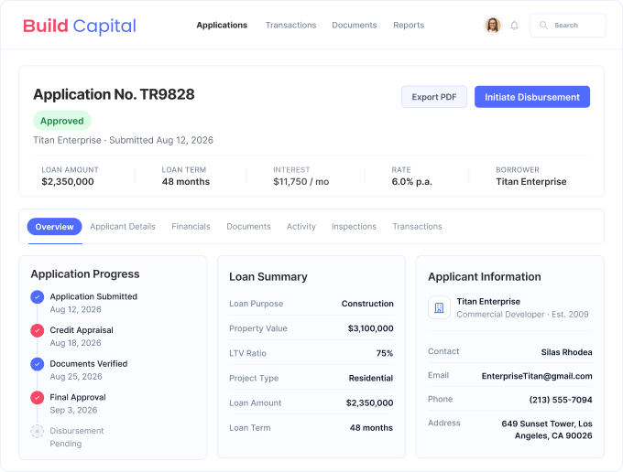Go to Applications in top navigation
Screen dimensions: 623x472
222,25
